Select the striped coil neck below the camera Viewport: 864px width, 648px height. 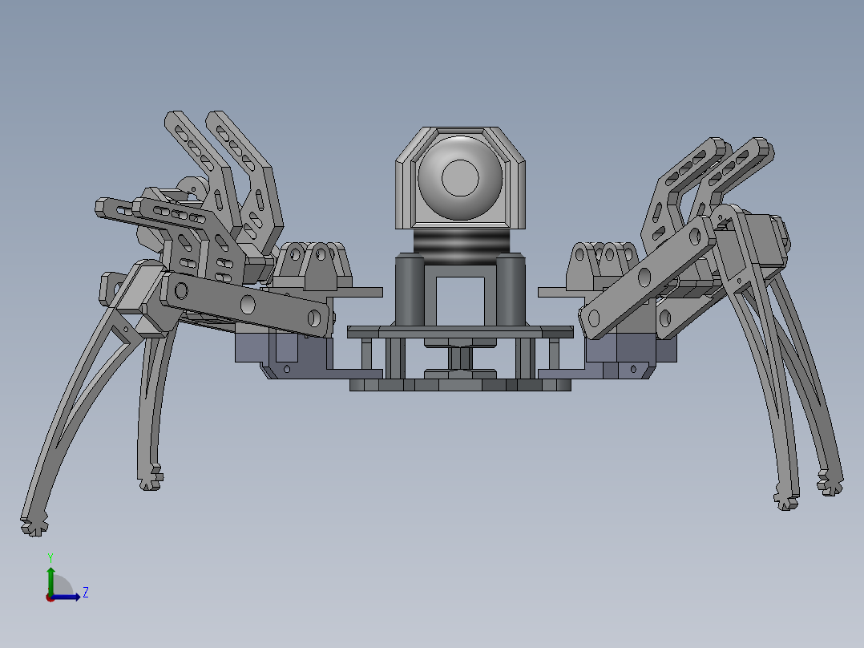[462, 246]
